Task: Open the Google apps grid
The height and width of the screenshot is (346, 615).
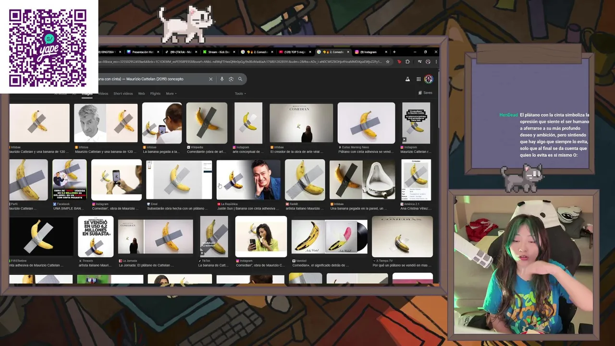Action: (418, 79)
